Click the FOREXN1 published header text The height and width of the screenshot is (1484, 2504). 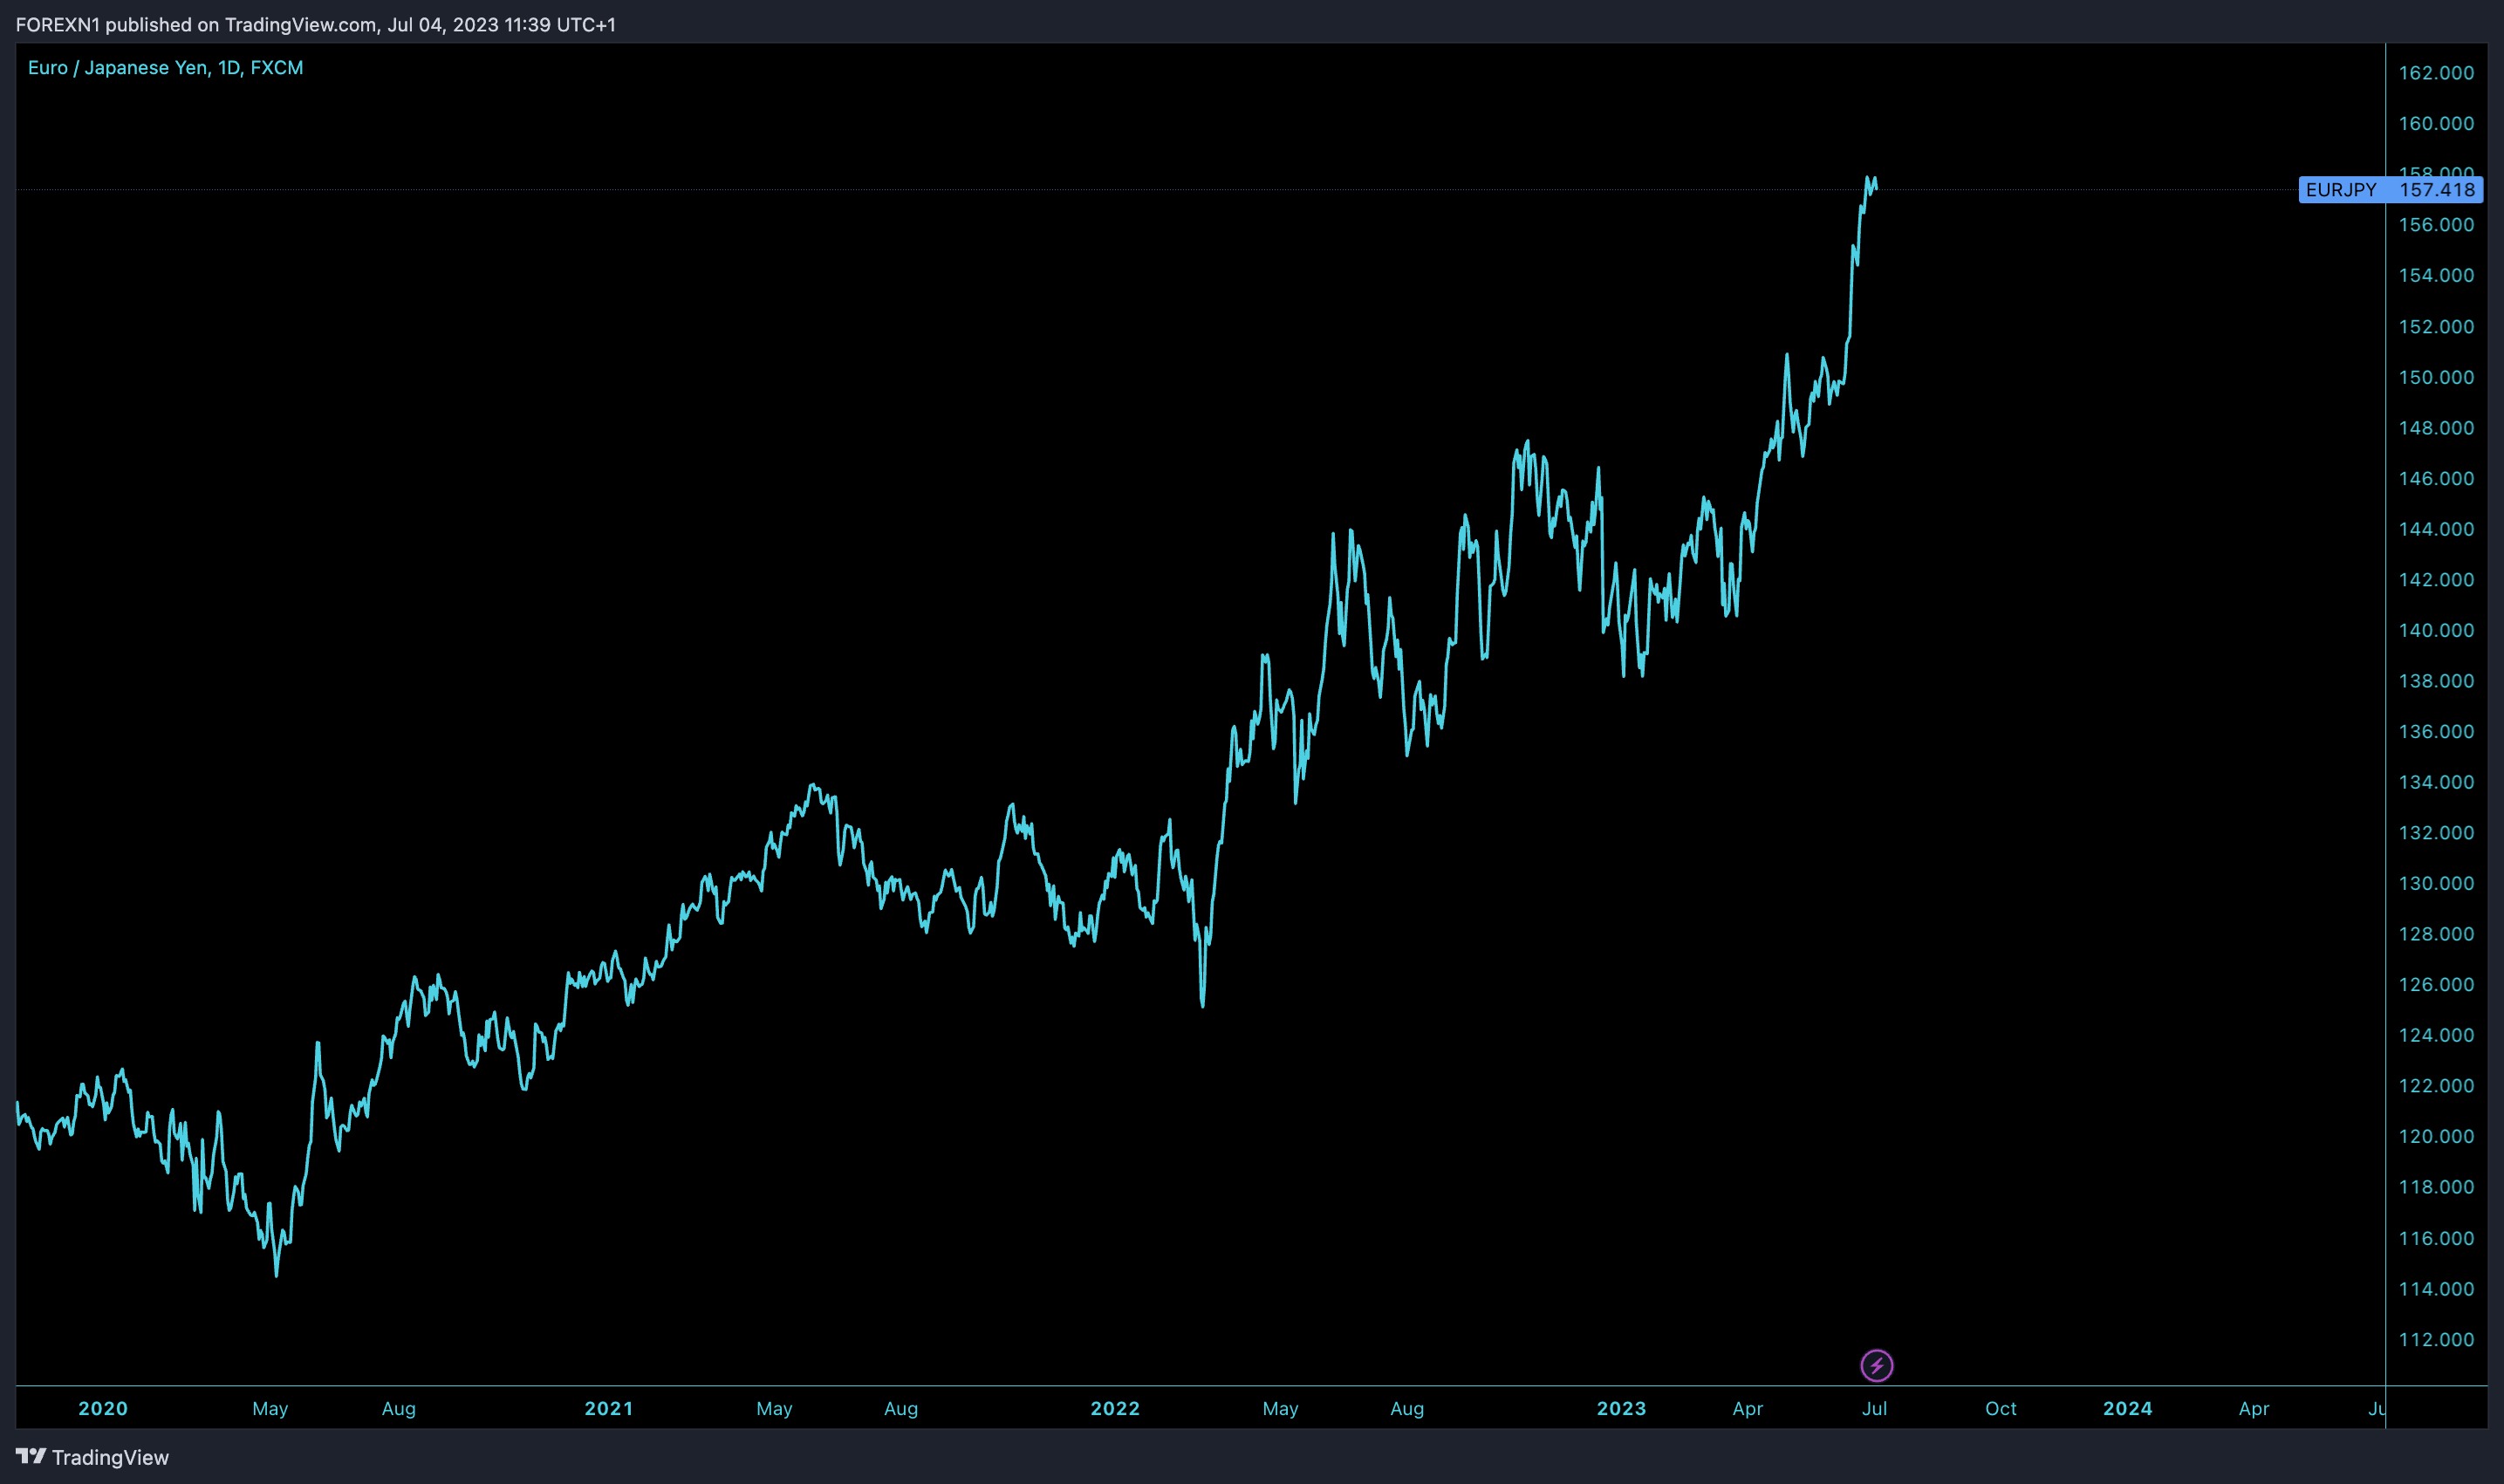pyautogui.click(x=316, y=24)
